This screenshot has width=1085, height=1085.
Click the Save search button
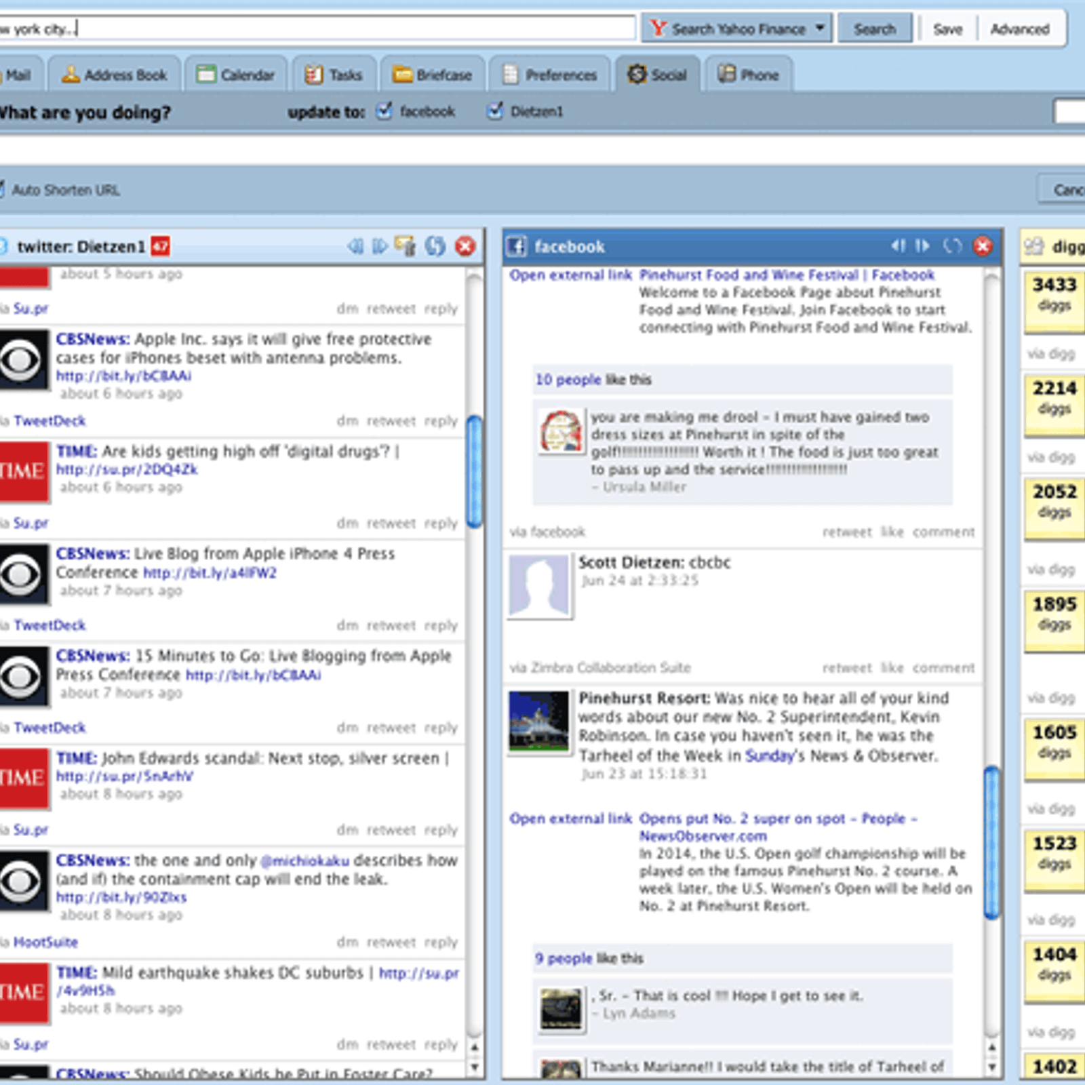click(x=947, y=28)
